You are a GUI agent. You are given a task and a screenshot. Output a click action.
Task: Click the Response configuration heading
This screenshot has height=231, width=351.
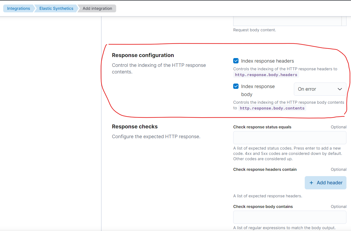(x=143, y=55)
